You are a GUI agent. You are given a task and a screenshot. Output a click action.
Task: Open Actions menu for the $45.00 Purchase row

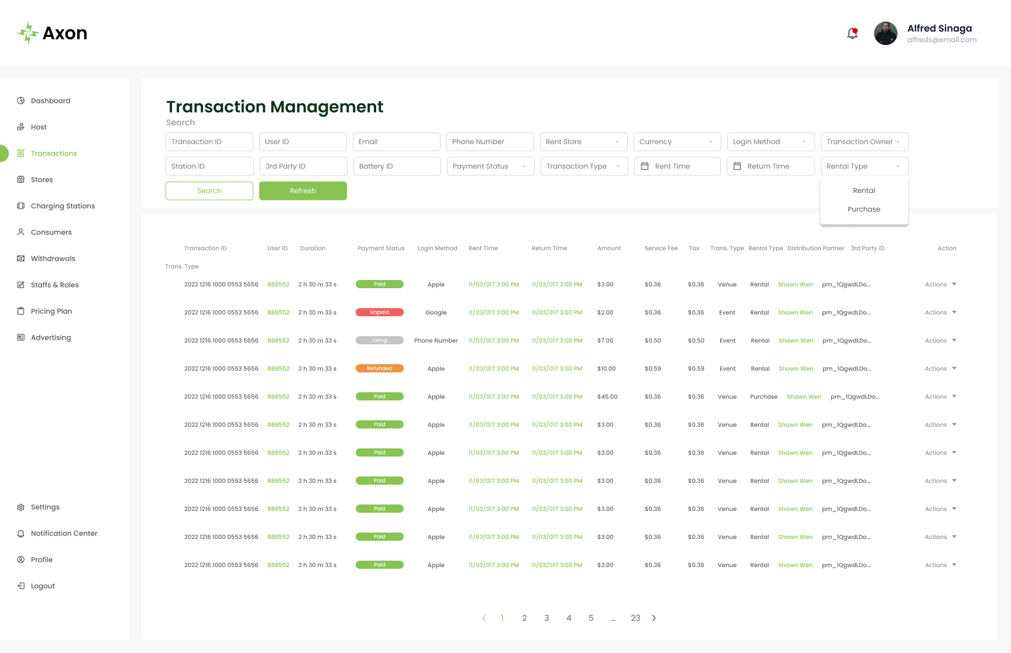pyautogui.click(x=941, y=396)
